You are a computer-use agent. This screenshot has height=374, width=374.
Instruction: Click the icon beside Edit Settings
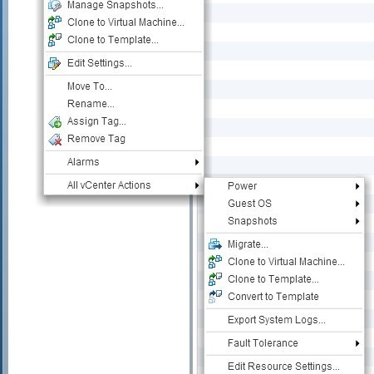(x=54, y=63)
